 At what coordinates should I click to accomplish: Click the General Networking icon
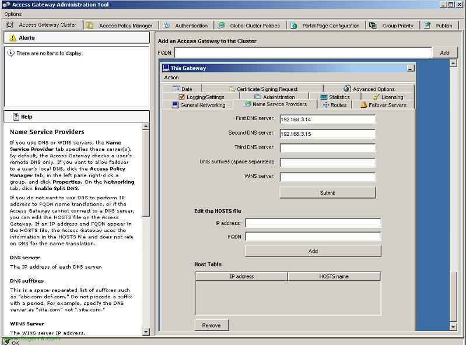click(176, 105)
